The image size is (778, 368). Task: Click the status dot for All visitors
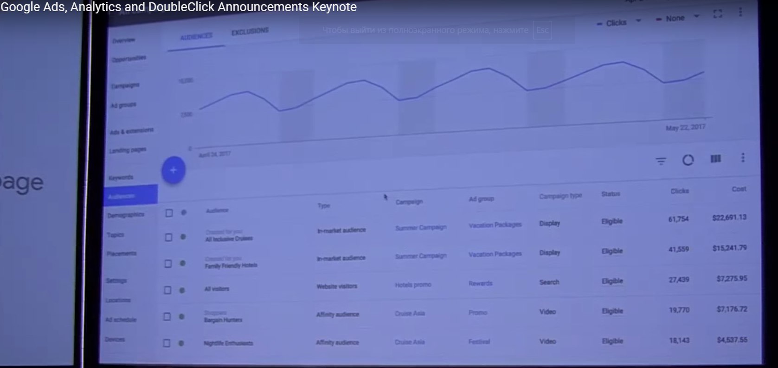click(x=182, y=290)
